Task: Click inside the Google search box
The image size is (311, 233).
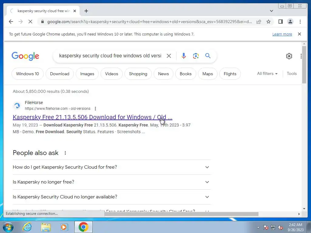Action: (x=110, y=56)
